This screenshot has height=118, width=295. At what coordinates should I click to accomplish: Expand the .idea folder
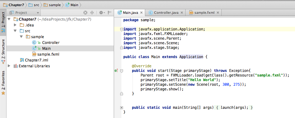(15, 25)
